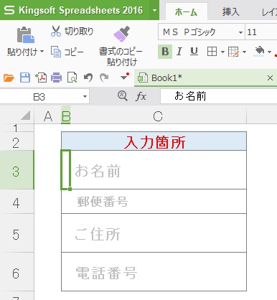Close the Book1* document tab
Screen dimensions: 277x300
pyautogui.click(x=270, y=78)
